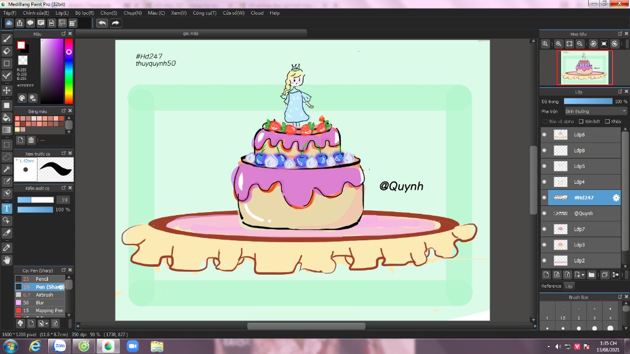The image size is (630, 354).
Task: Zoom in the navigator view
Action: (559, 44)
